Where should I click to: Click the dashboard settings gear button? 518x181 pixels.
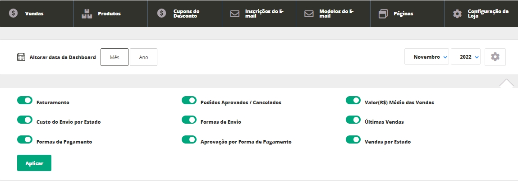tap(495, 57)
